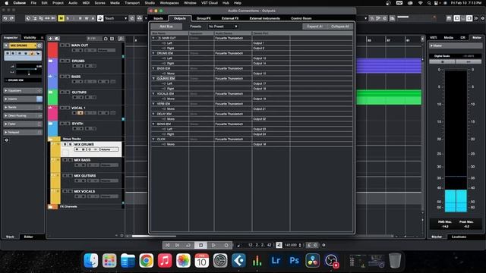486x273 pixels.
Task: Toggle the global Solo (S) button
Action: coord(68,18)
